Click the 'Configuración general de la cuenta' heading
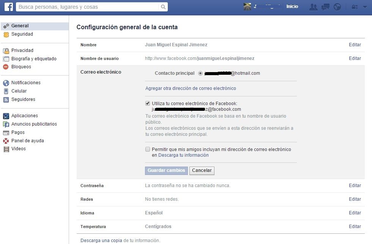This screenshot has width=372, height=244. (x=127, y=27)
